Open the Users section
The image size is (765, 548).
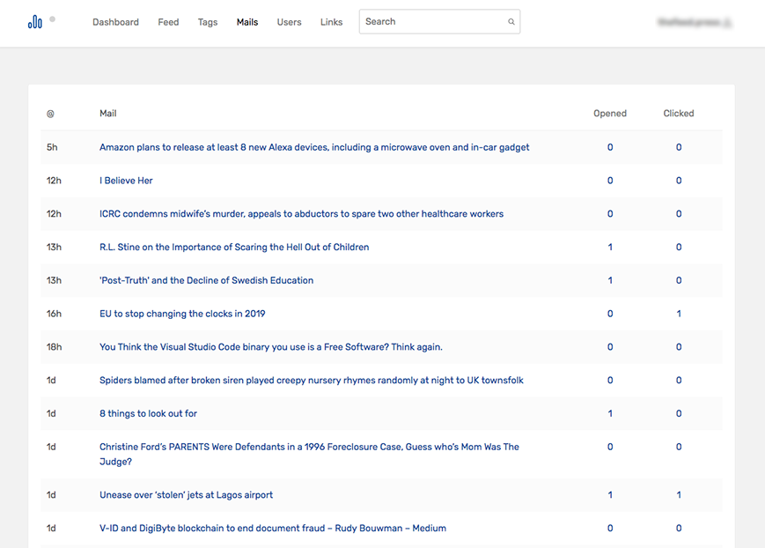point(290,22)
